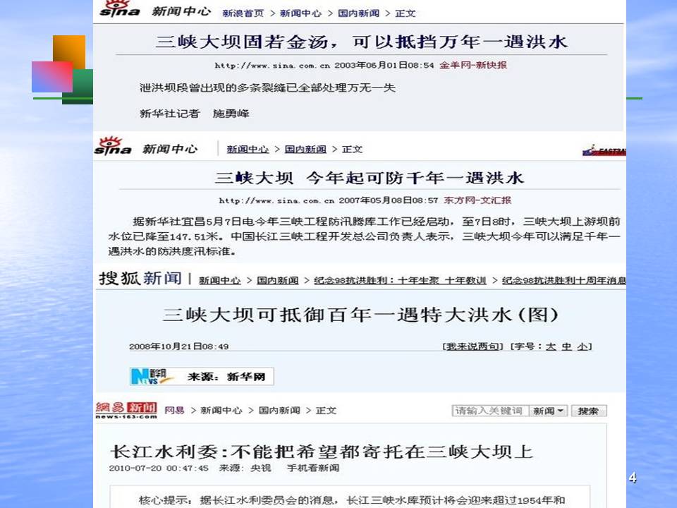The width and height of the screenshot is (677, 508).
Task: Open 网易 breadcrumb link
Action: coord(174,411)
